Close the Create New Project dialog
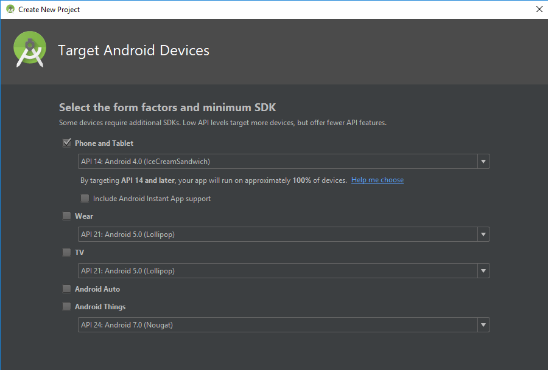 pyautogui.click(x=539, y=9)
